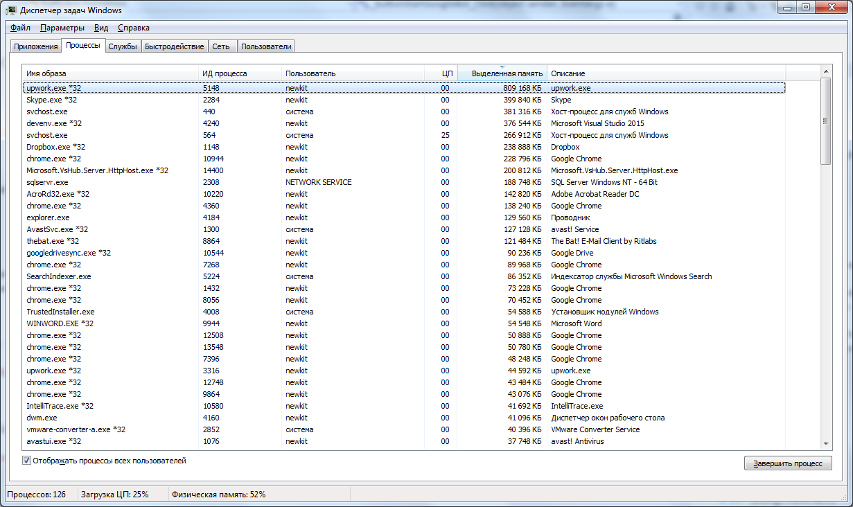The image size is (853, 507).
Task: Select the Процессы tab
Action: tap(83, 45)
